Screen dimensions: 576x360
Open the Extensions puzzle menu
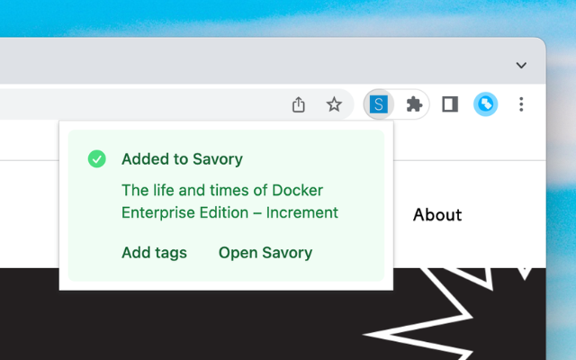tap(414, 105)
